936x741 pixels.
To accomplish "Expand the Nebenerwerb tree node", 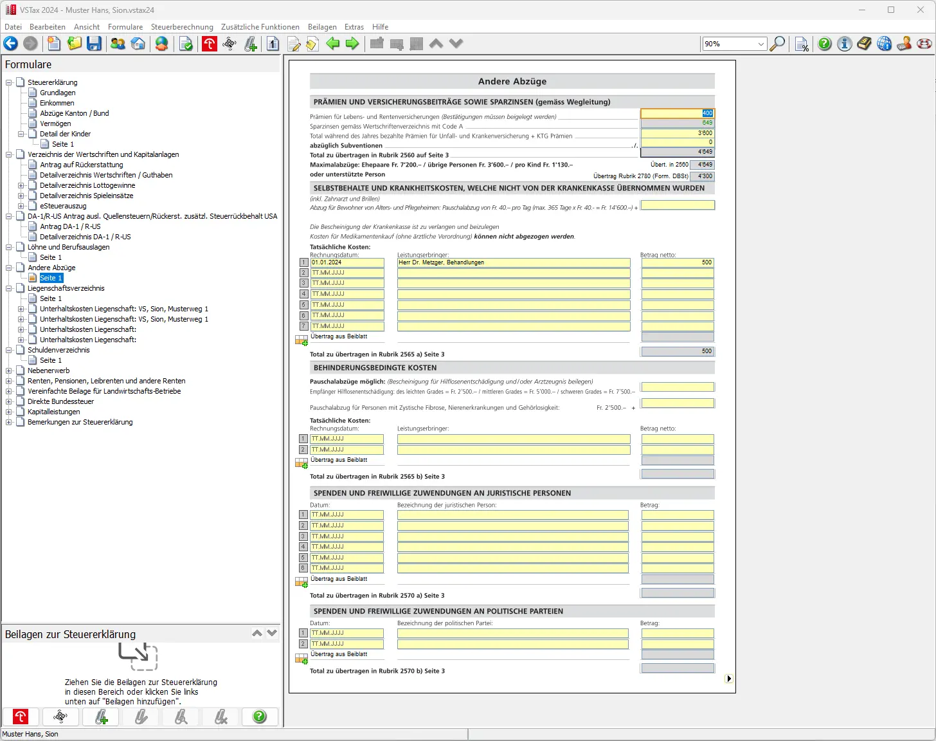I will [9, 370].
